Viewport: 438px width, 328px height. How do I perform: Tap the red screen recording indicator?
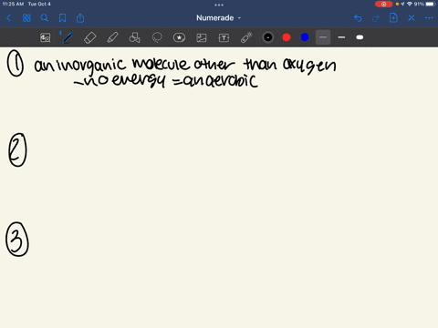[x=383, y=5]
